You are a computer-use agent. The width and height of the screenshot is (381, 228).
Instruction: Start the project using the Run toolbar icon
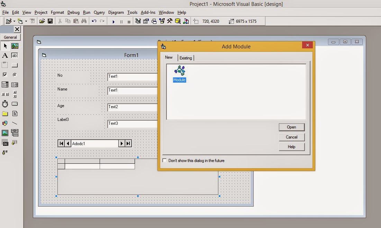(114, 21)
